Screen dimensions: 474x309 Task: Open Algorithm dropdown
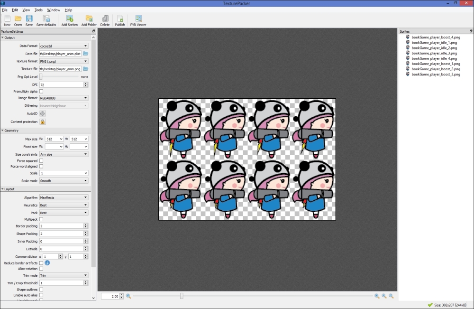(x=64, y=197)
